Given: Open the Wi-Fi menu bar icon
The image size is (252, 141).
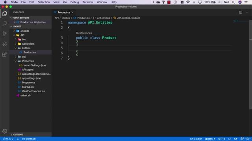Looking at the screenshot, I should [x=188, y=2].
